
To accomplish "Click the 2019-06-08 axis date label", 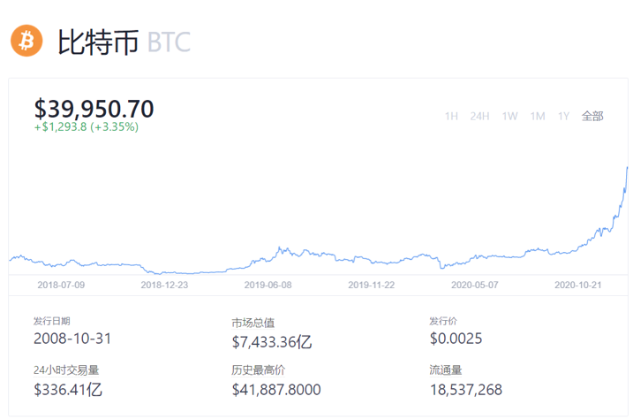I will (268, 285).
